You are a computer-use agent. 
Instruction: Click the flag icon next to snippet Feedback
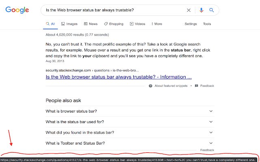pos(196,86)
